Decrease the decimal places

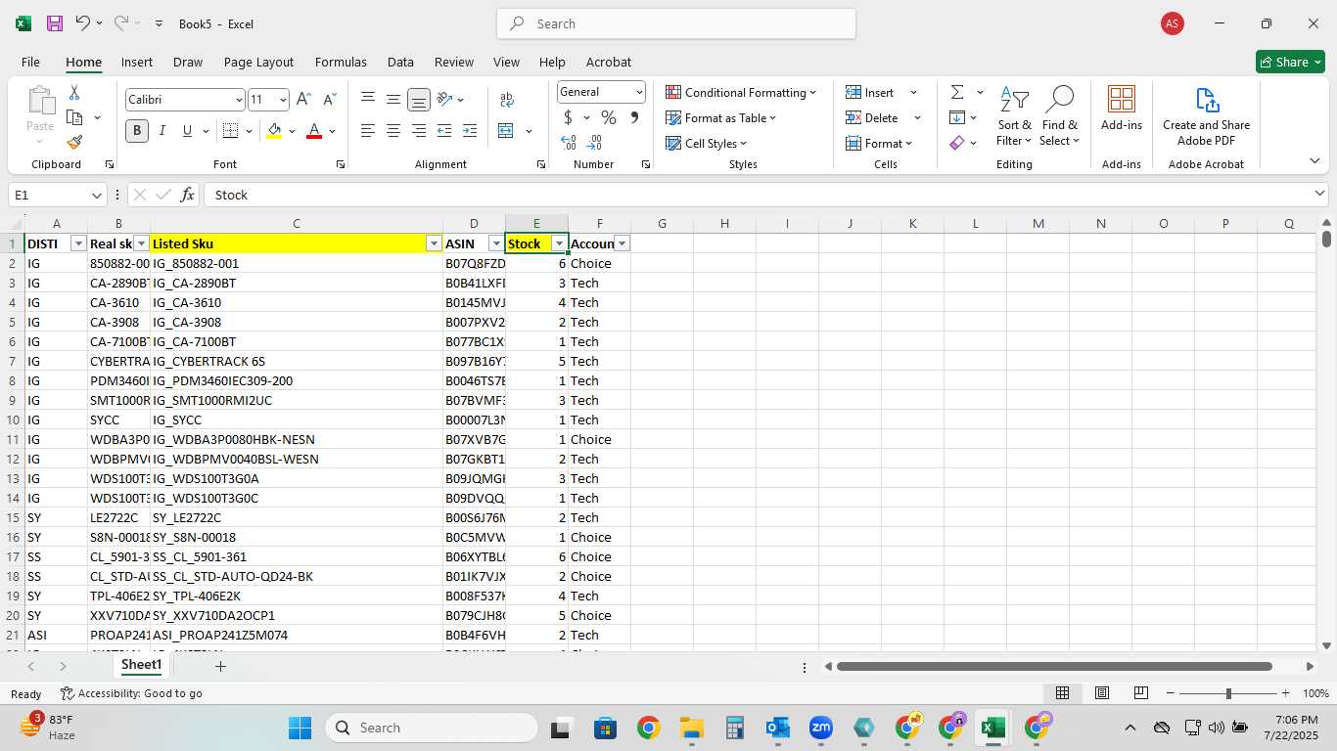pos(595,143)
